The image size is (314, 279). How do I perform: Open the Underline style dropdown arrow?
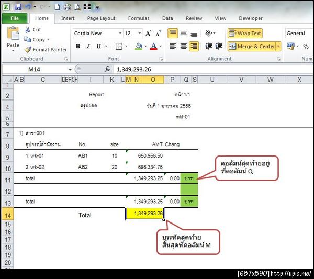(106, 47)
